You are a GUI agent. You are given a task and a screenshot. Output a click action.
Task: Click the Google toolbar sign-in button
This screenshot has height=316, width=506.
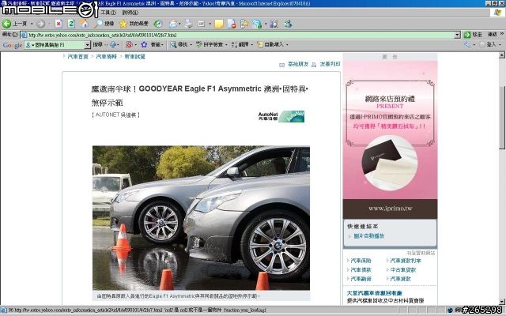click(x=487, y=44)
